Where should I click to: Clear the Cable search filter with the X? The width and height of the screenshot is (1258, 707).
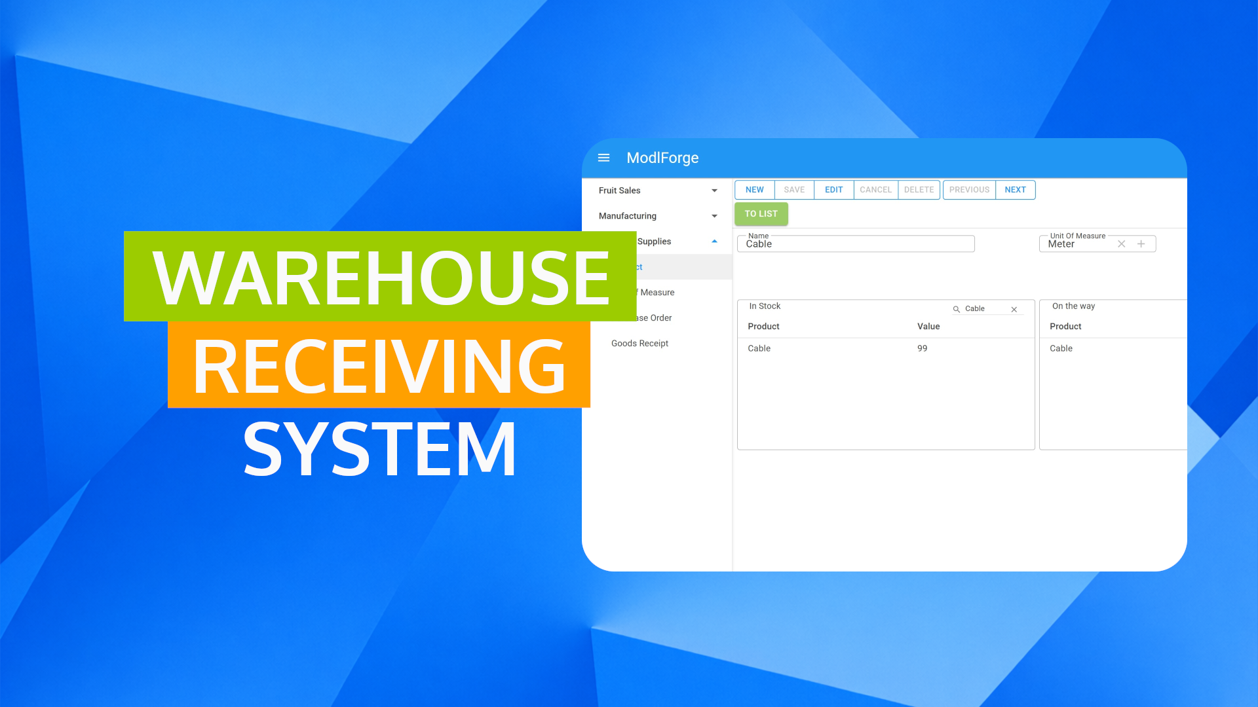pos(1014,309)
